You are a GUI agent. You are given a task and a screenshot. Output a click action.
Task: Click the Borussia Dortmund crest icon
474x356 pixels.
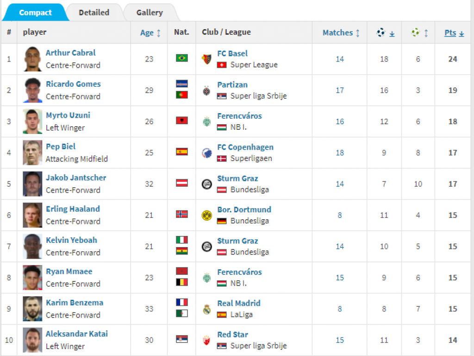(x=207, y=215)
